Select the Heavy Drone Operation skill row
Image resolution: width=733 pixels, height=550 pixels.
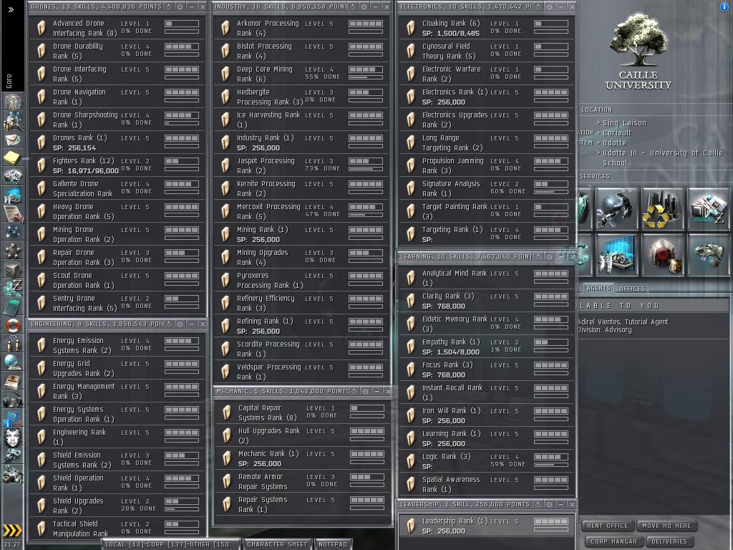click(118, 211)
